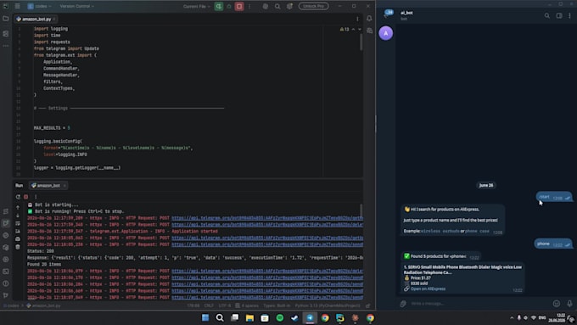Open the Git tool window icon in sidebar

[6, 295]
